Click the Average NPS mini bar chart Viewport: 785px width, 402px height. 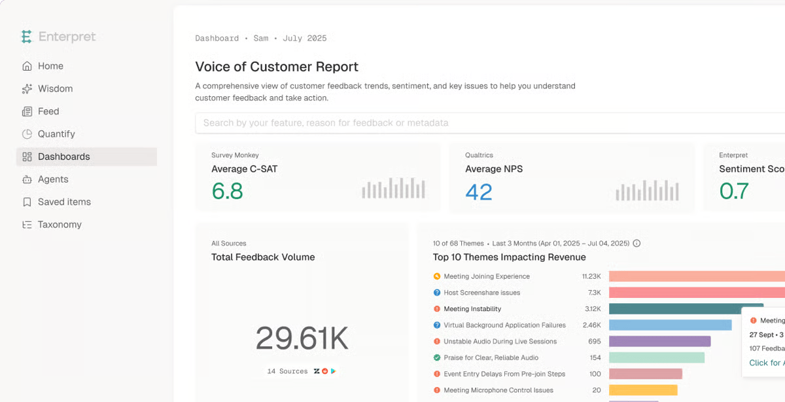pos(647,190)
